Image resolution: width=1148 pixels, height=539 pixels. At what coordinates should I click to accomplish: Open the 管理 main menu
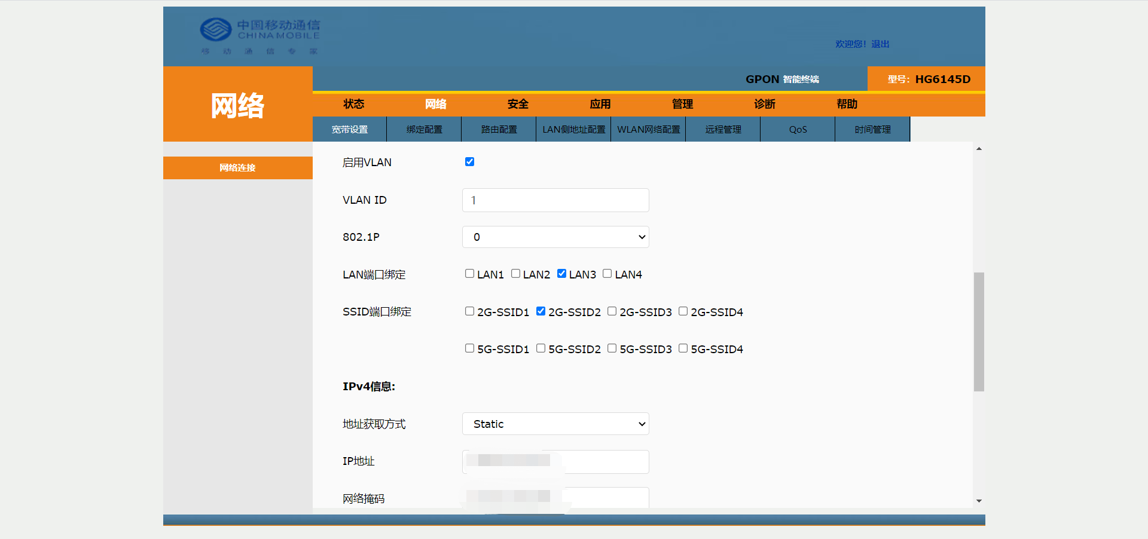click(682, 104)
